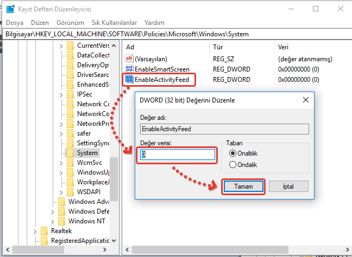
Task: Open the Dosya menu
Action: click(x=15, y=23)
